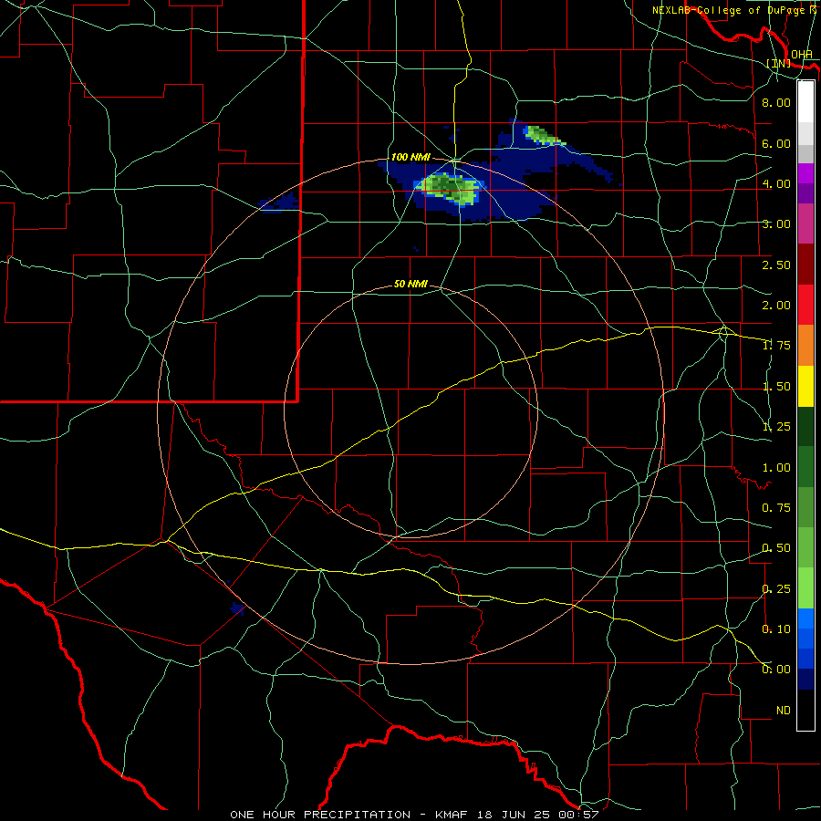Viewport: 821px width, 821px height.
Task: Click the 0.50 legend value
Action: (776, 548)
